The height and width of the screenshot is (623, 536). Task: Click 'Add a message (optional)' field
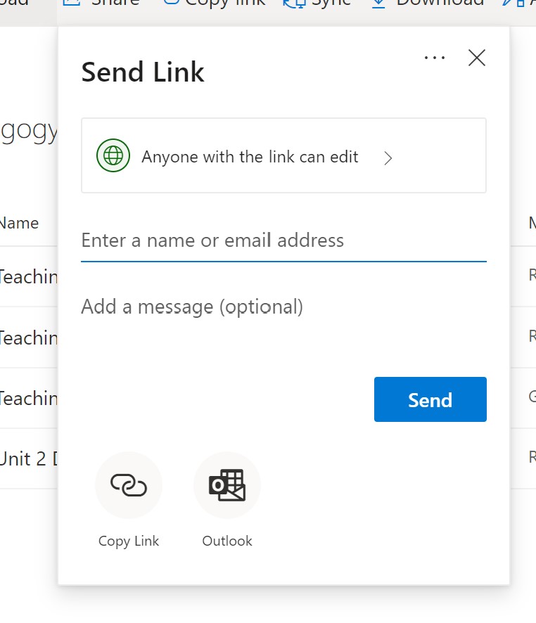tap(191, 307)
